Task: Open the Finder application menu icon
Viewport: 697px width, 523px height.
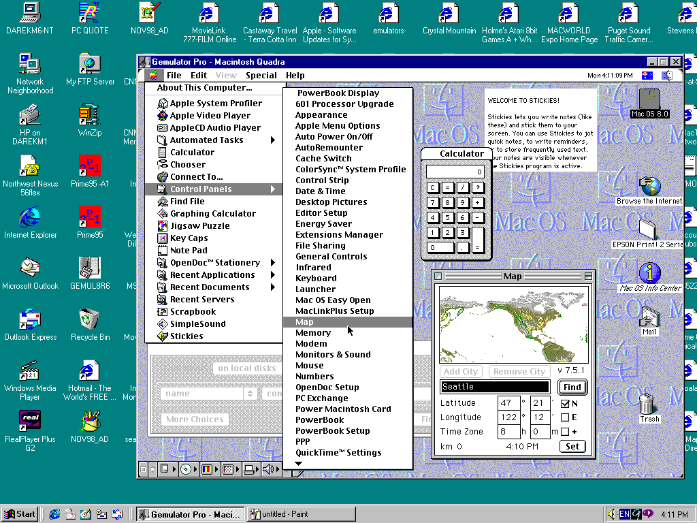Action: 667,75
